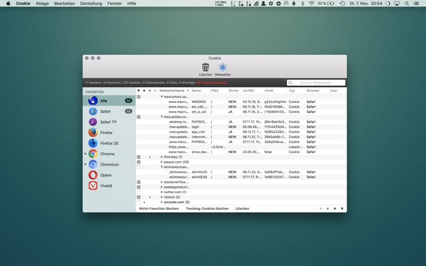Select the Alle globe icon in sidebar

[93, 101]
